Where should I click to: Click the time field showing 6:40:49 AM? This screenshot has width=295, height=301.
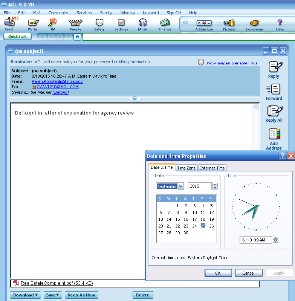tap(256, 240)
